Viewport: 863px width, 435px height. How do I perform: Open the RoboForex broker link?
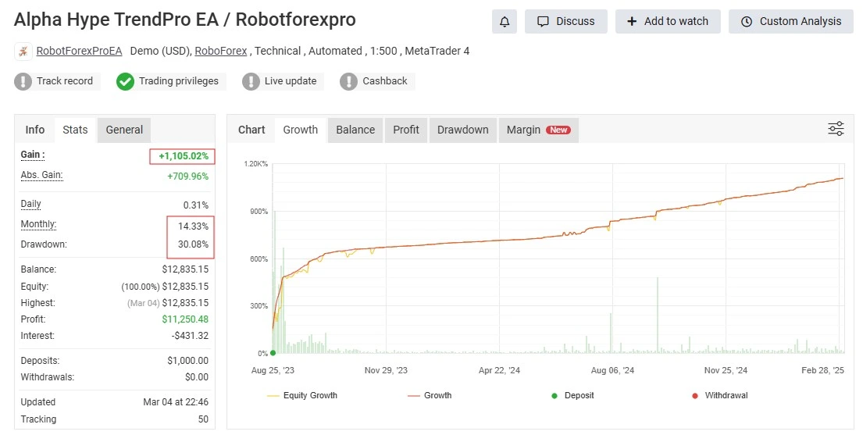click(220, 51)
